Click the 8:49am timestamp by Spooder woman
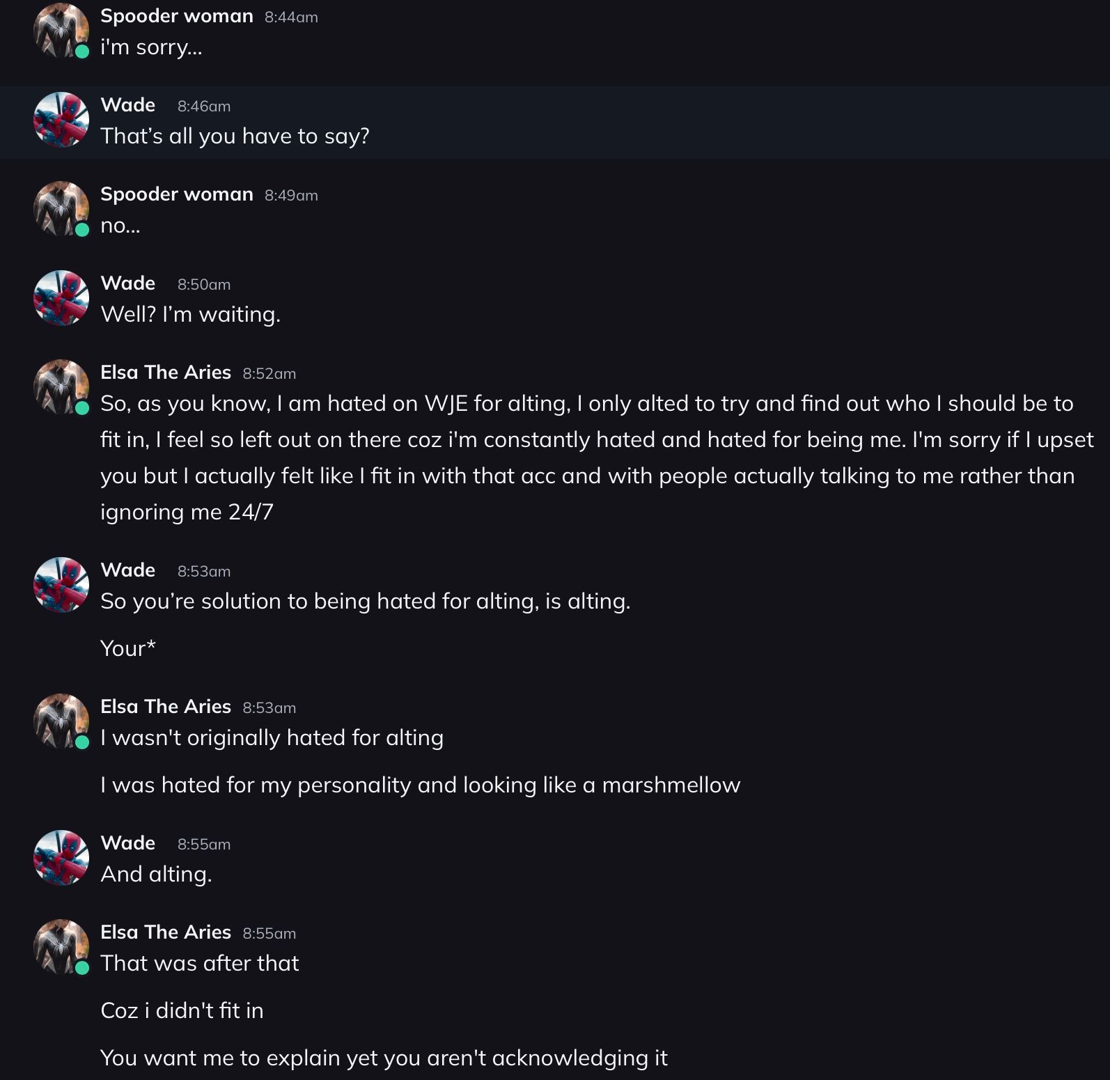The height and width of the screenshot is (1080, 1110). [291, 196]
